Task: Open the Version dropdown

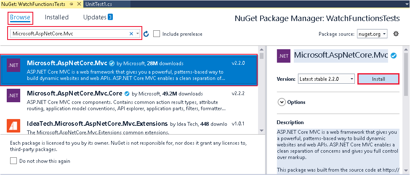Action: 327,79
